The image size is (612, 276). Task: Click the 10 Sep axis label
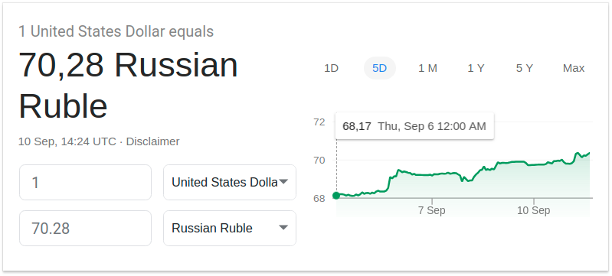click(534, 210)
